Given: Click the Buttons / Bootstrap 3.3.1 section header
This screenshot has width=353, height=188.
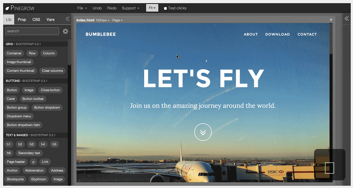Looking at the screenshot, I should pos(35,81).
